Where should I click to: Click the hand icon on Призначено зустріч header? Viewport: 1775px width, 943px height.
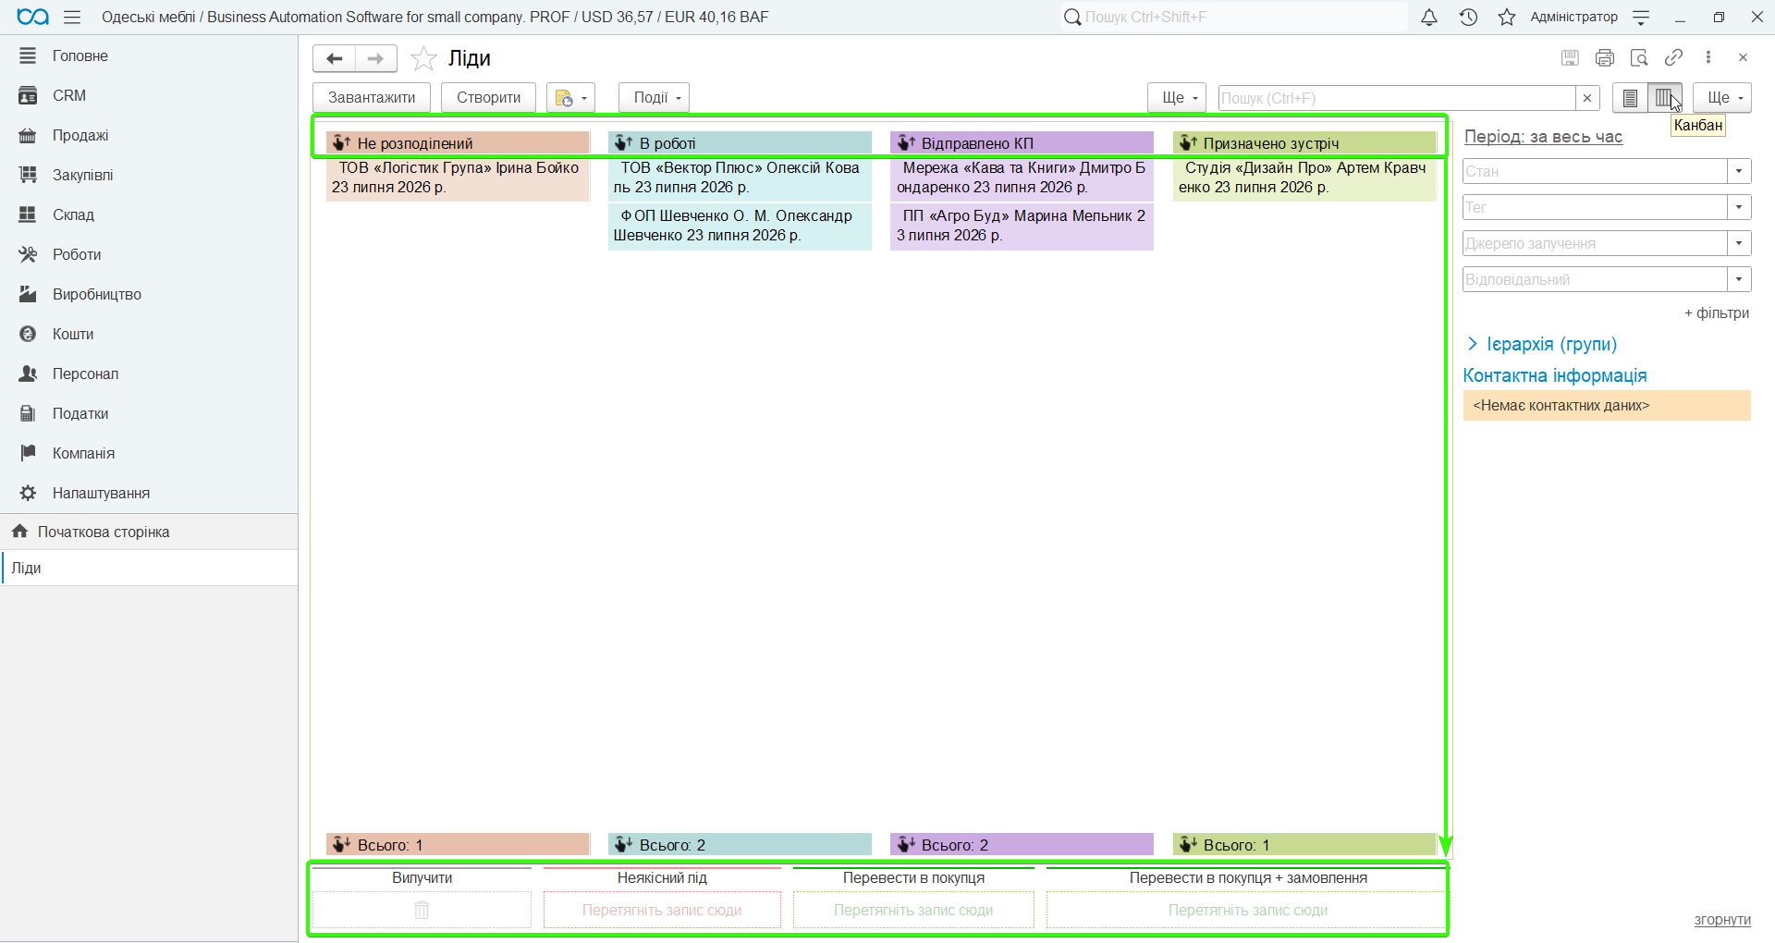point(1188,142)
